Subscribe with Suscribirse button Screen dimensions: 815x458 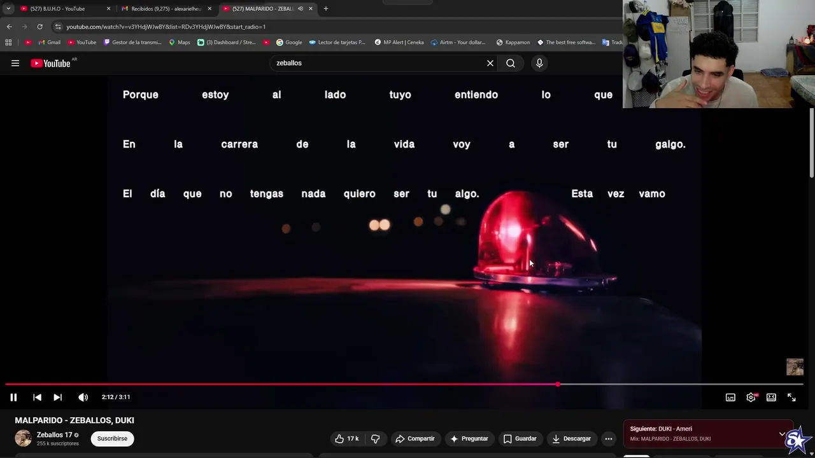coord(112,438)
